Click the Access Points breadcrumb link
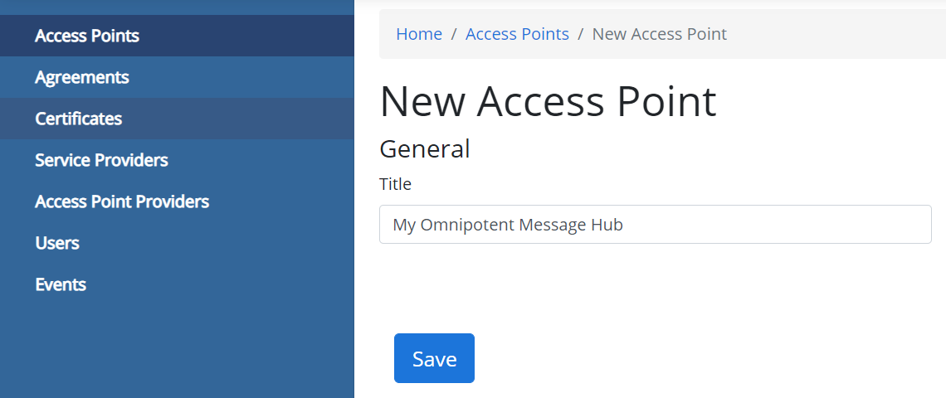The width and height of the screenshot is (946, 398). tap(517, 34)
